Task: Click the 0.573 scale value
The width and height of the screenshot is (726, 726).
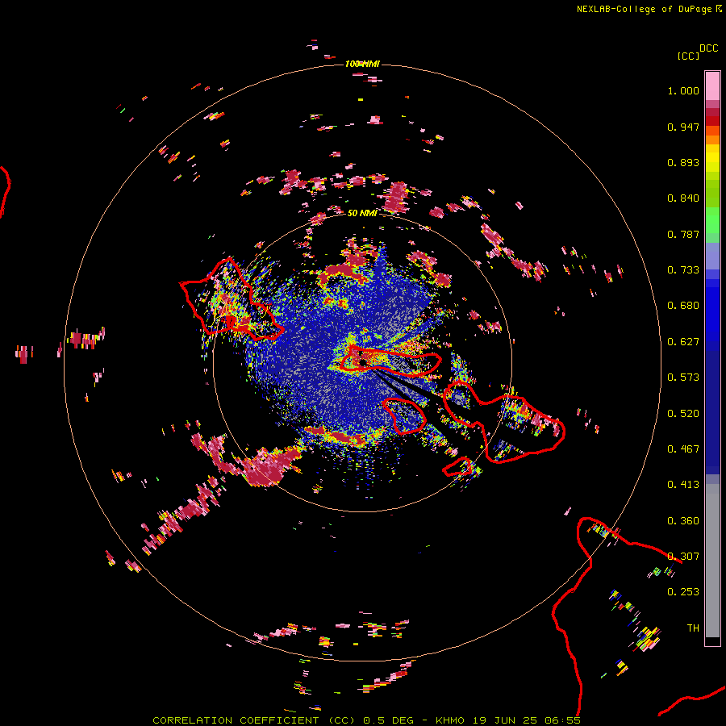Action: (x=683, y=378)
